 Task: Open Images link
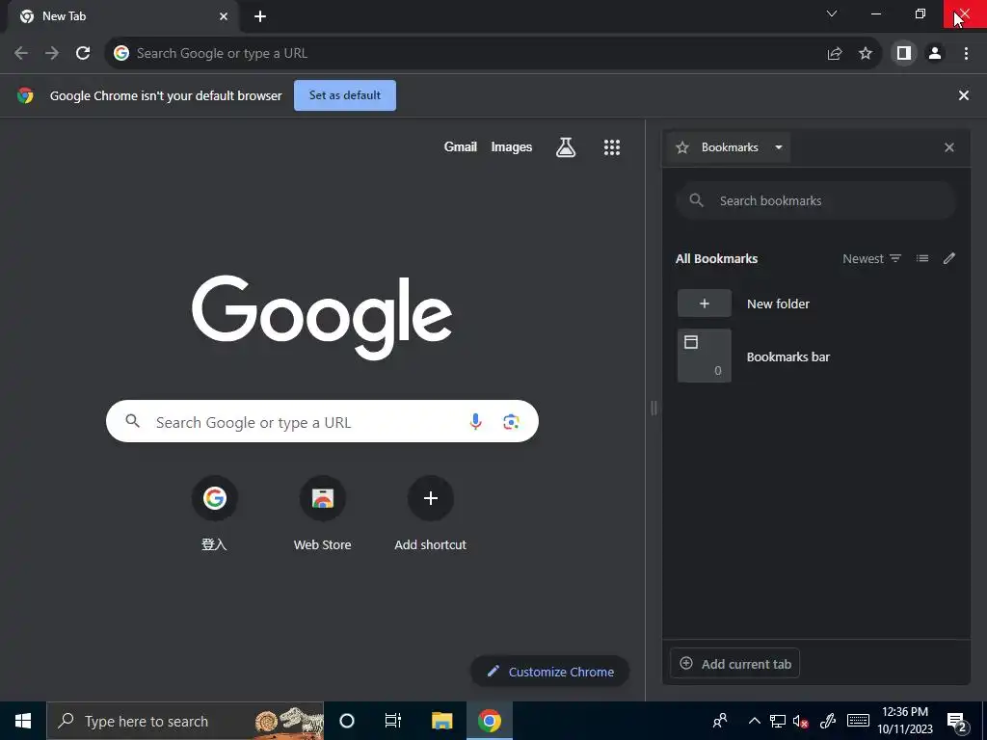pos(511,146)
